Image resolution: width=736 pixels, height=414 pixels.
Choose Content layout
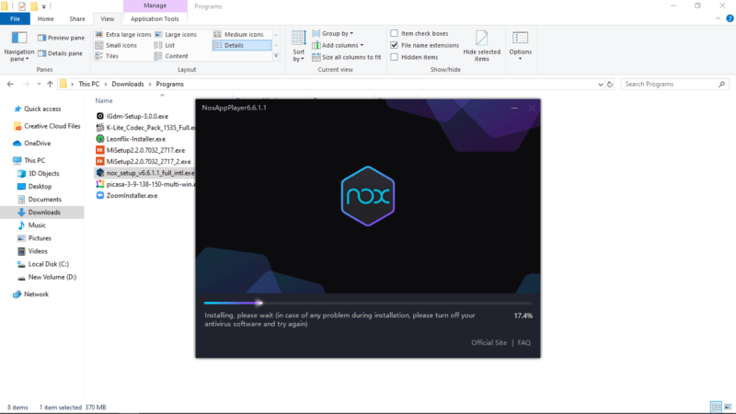click(x=171, y=56)
